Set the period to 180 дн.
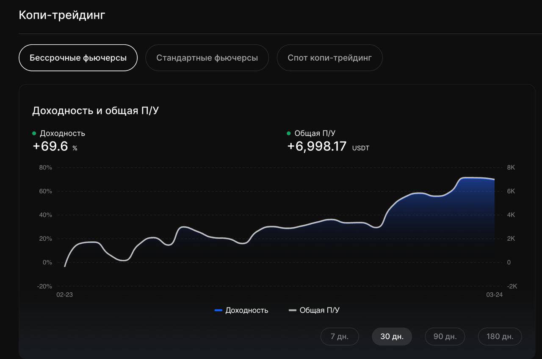Viewport: 542px width, 359px height. [500, 337]
